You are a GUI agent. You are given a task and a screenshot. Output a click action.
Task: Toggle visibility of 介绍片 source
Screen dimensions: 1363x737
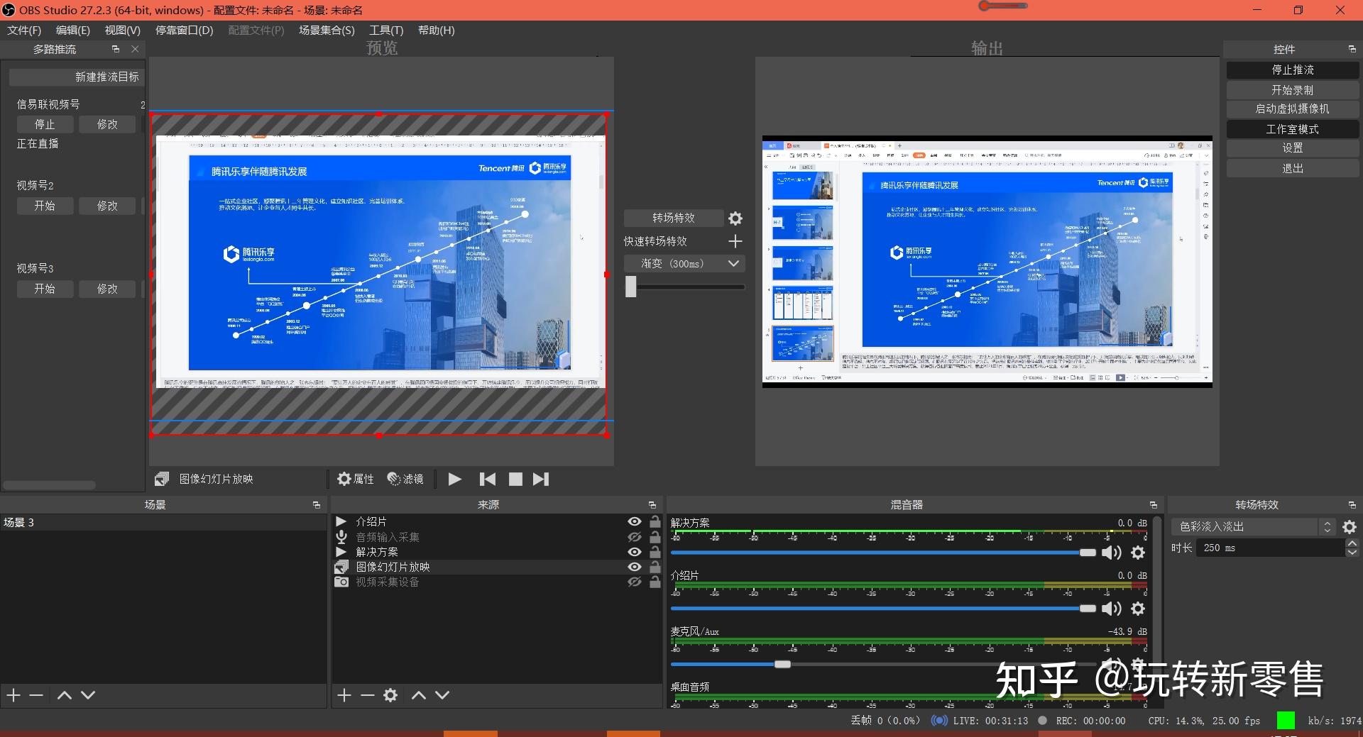click(635, 521)
